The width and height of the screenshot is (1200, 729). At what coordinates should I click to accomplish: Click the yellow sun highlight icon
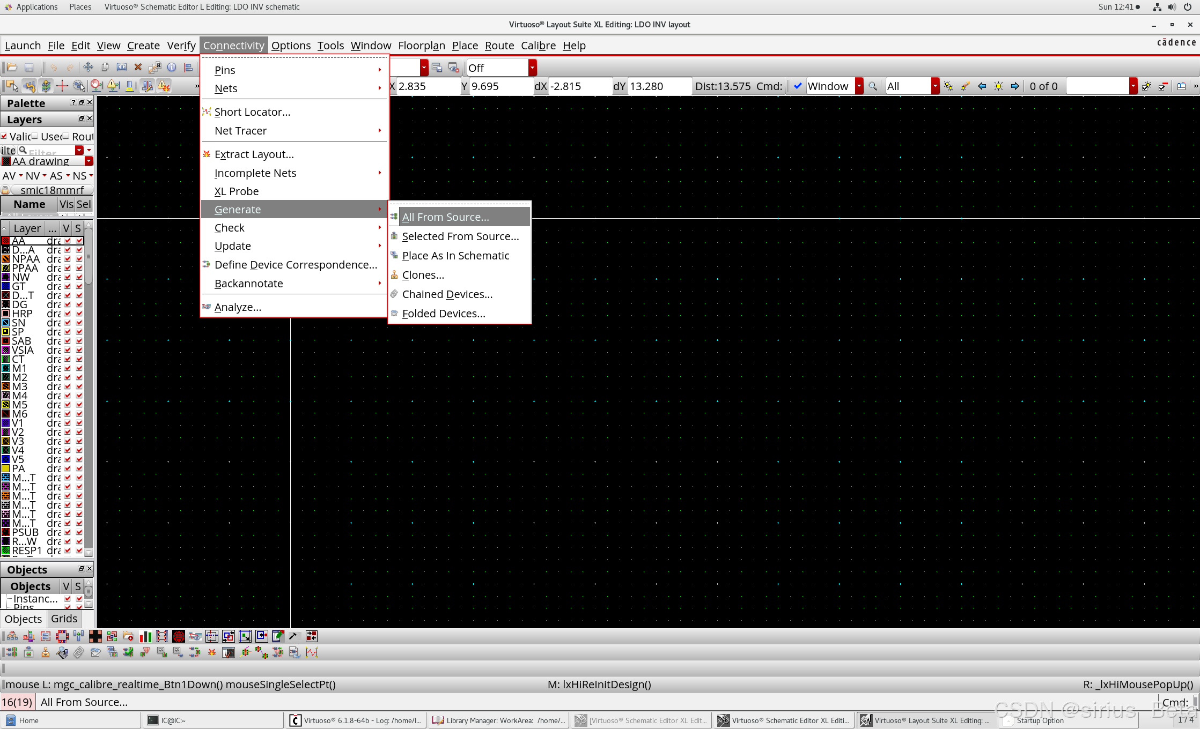pyautogui.click(x=998, y=86)
